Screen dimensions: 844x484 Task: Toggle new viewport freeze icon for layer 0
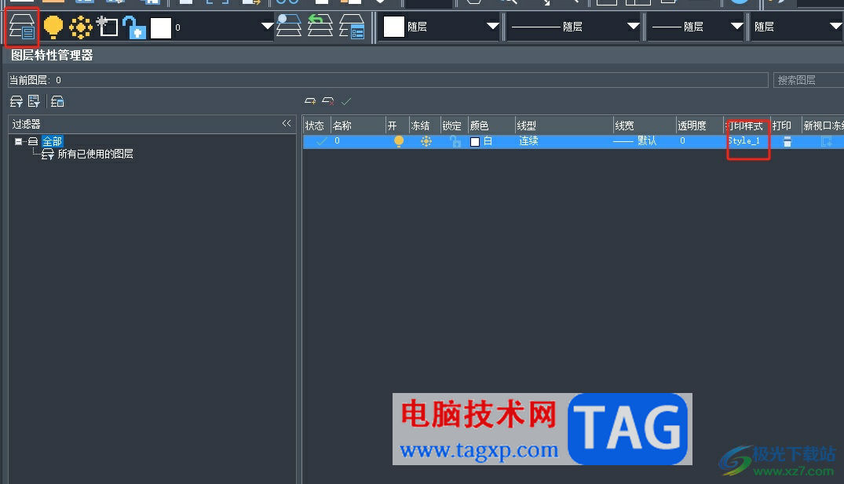click(x=826, y=141)
